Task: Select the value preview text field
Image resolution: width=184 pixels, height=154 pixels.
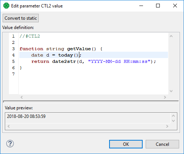Action: coord(88,118)
